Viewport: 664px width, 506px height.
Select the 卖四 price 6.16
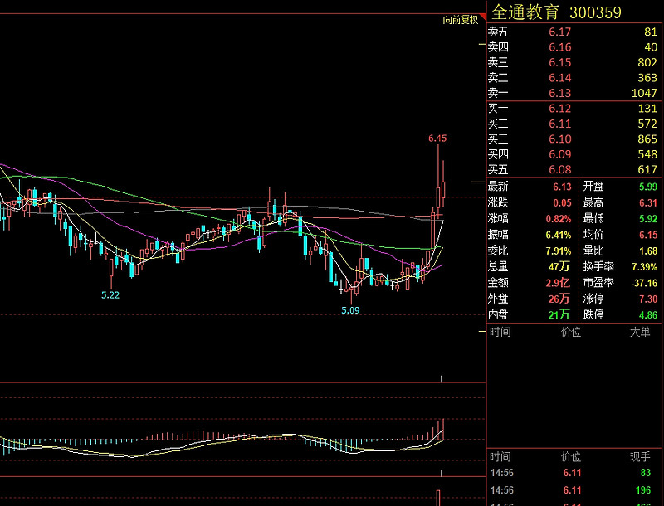tap(559, 47)
